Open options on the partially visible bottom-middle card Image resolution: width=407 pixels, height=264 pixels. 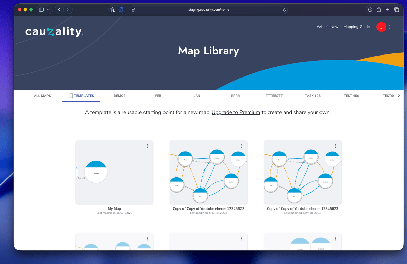coord(241,239)
